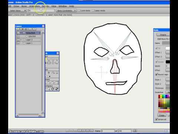Activate the Zoom Workspace magnifier tool
178x134 pixels.
[49, 89]
